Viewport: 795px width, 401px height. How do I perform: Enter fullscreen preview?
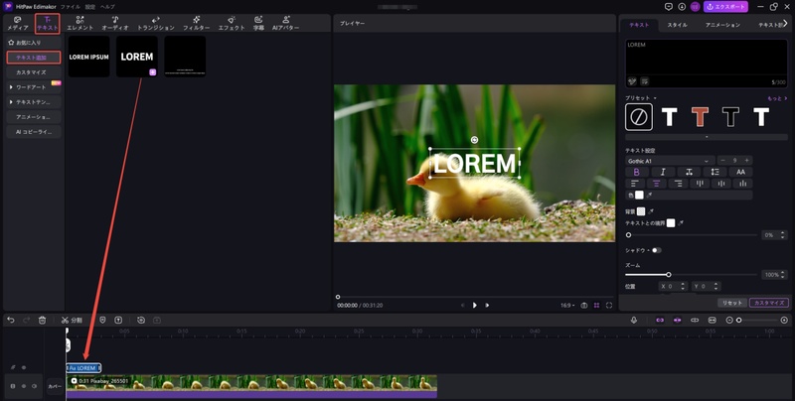click(609, 306)
